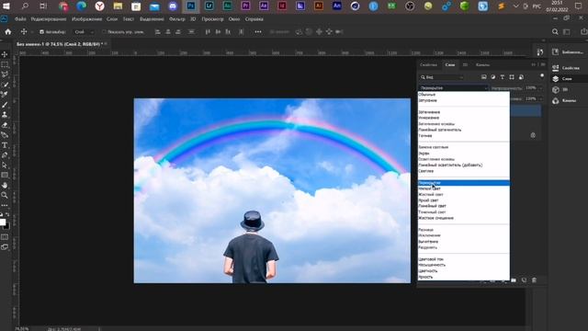Click the Microsoft Edge taskbar icon
This screenshot has width=588, height=331.
(x=82, y=6)
